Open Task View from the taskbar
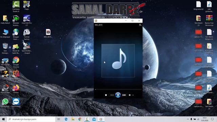The width and height of the screenshot is (217, 122). point(59,119)
